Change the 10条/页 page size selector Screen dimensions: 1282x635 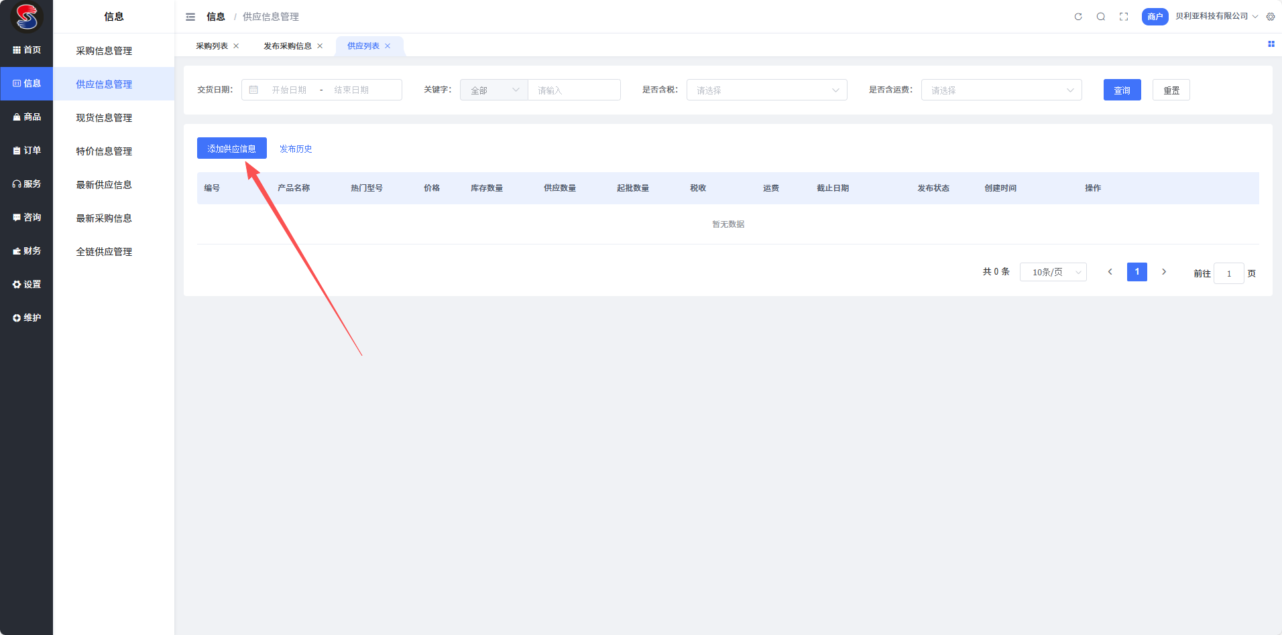point(1053,272)
